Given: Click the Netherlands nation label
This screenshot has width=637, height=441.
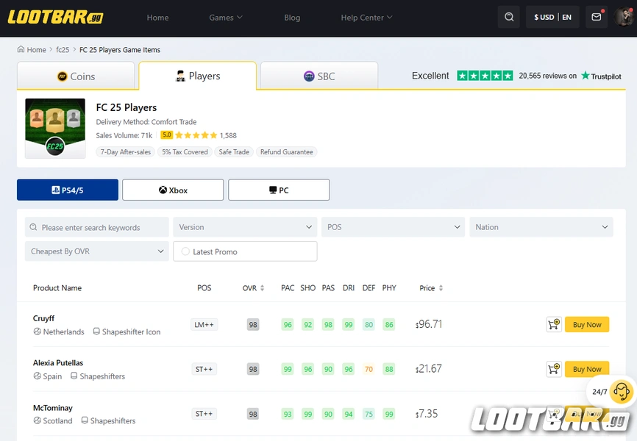Looking at the screenshot, I should point(64,331).
